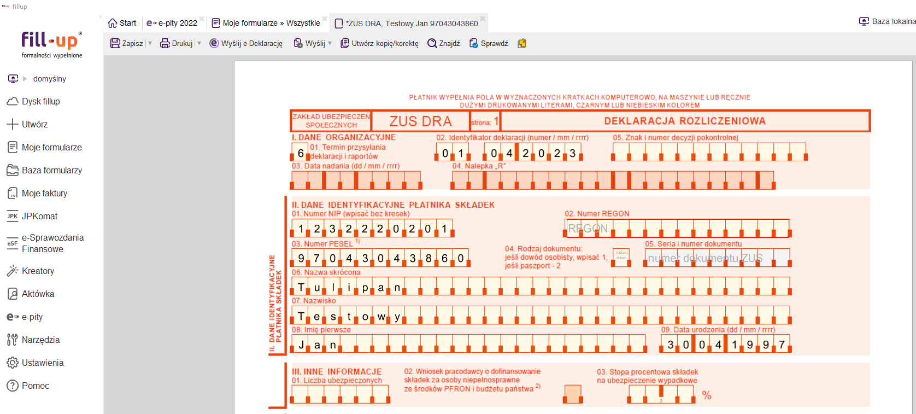
Task: Click the Utwórz plus icon
Action: coord(13,125)
